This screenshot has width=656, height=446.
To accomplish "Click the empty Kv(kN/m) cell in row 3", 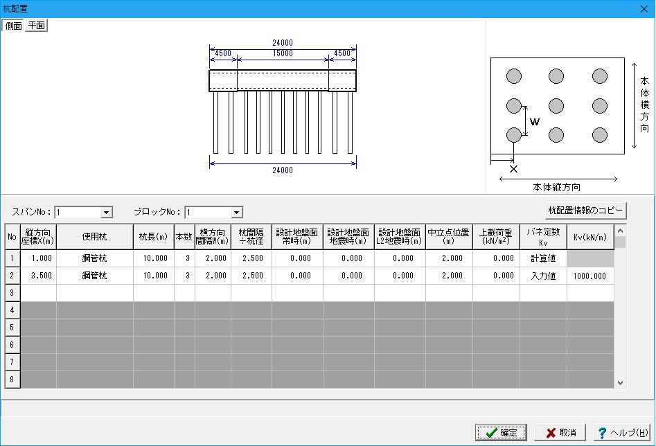I will 590,293.
